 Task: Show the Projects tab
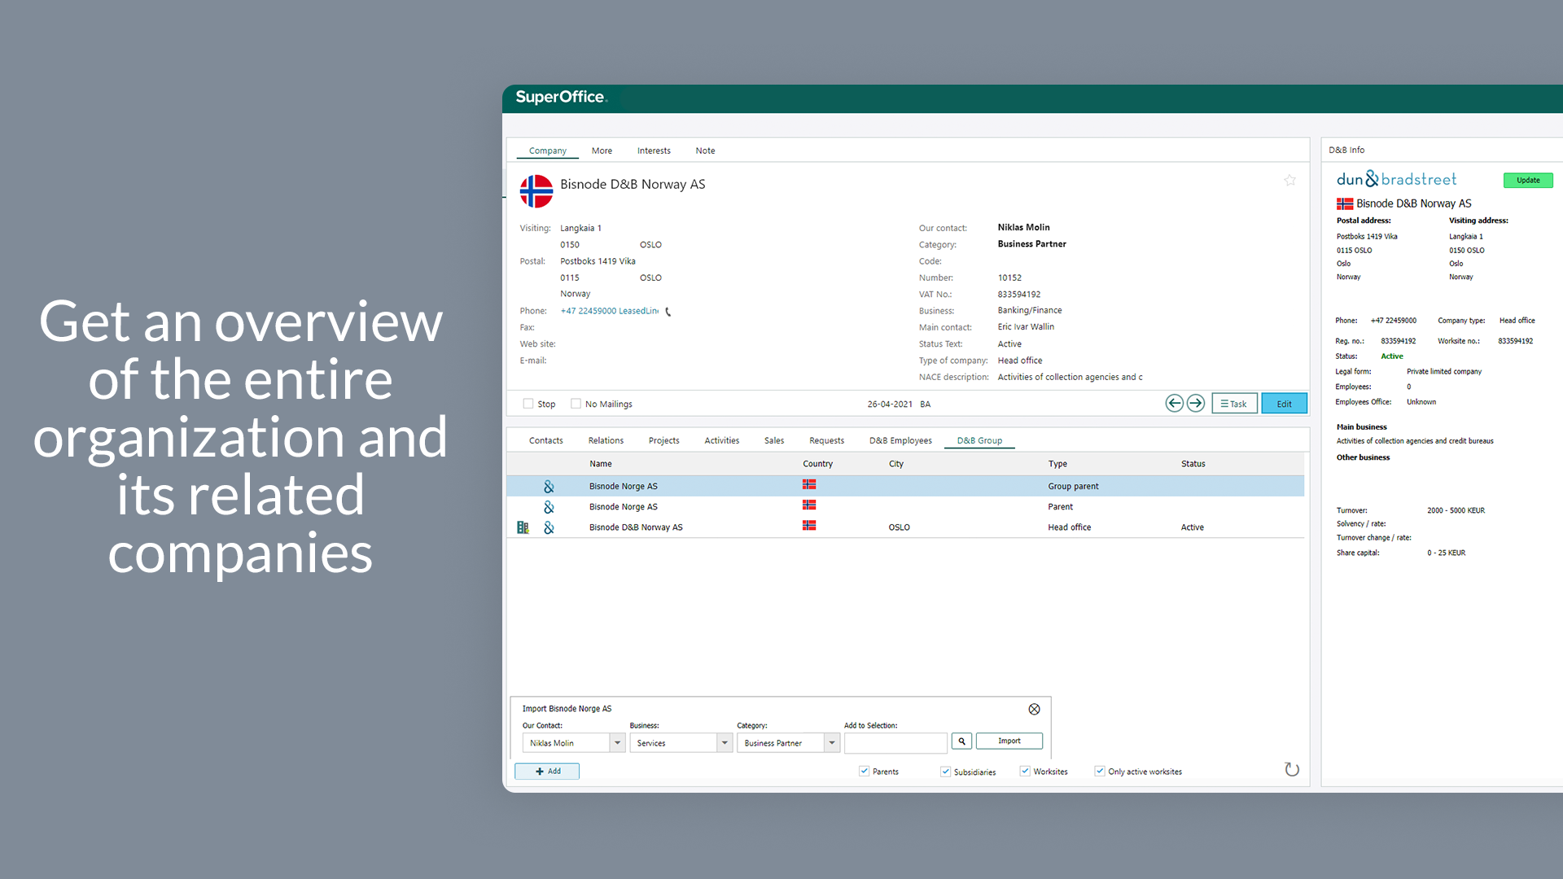[x=663, y=441]
